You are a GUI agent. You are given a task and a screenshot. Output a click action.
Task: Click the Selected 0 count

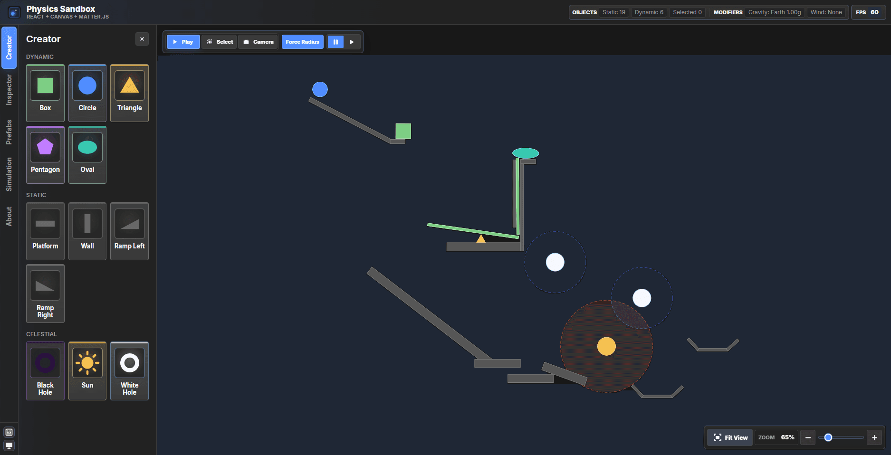[x=687, y=12]
